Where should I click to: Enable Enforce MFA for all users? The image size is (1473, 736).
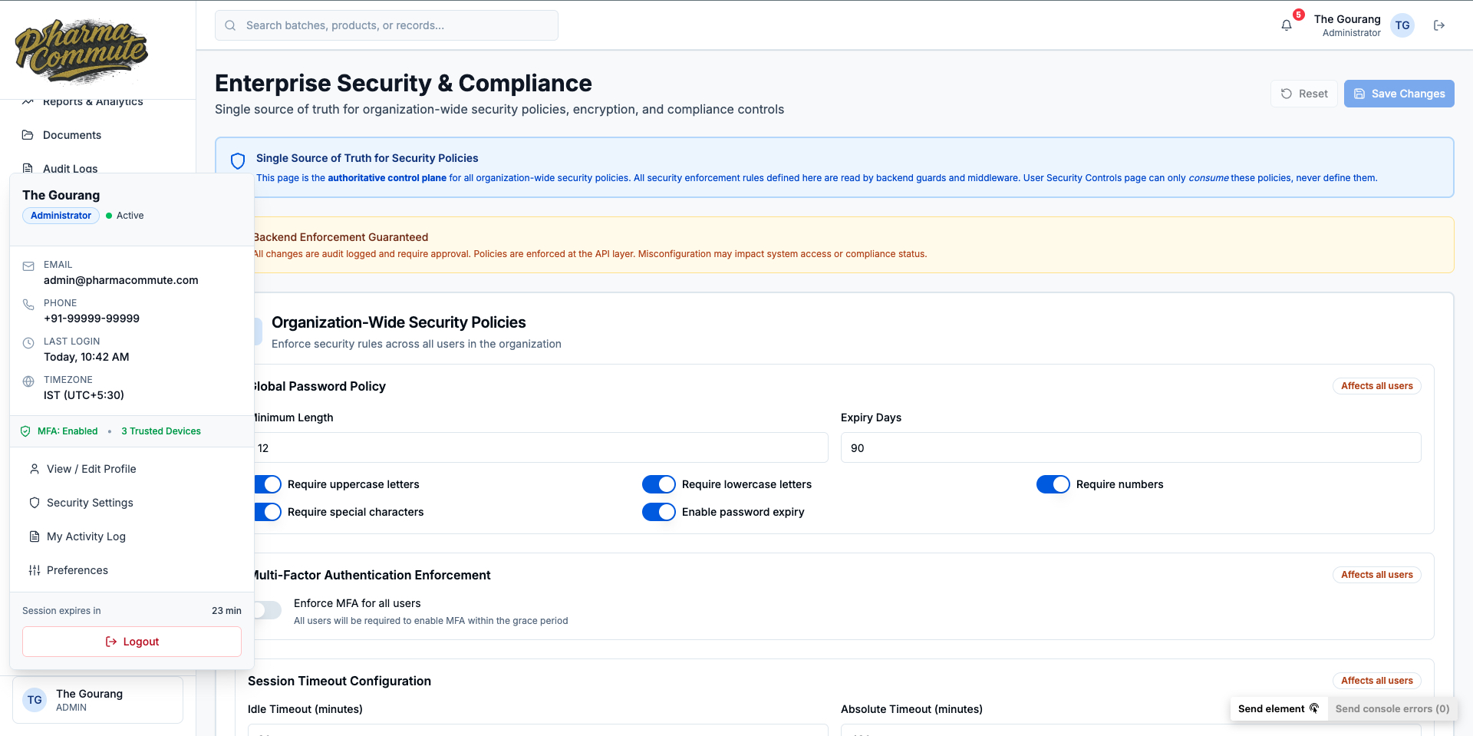tap(268, 610)
